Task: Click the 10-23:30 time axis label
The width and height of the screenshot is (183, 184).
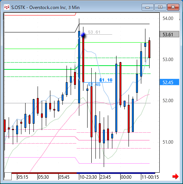Action: click(88, 177)
